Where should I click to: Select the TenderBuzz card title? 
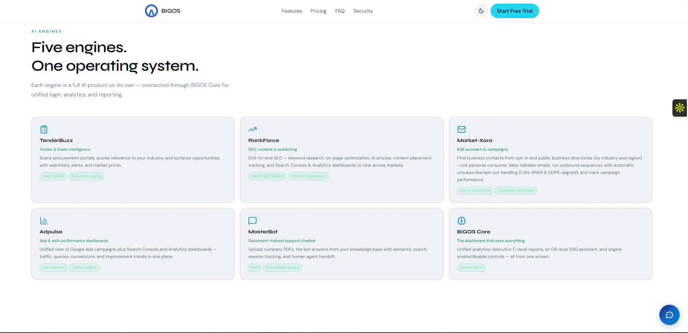(x=56, y=140)
